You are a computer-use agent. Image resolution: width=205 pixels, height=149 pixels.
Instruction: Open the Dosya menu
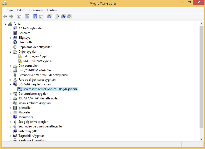9,10
